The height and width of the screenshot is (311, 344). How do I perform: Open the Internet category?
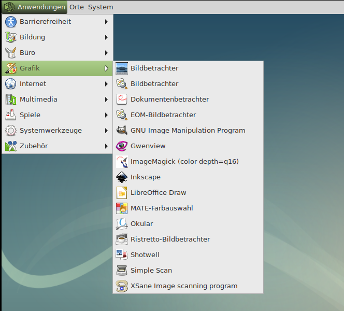pos(33,84)
